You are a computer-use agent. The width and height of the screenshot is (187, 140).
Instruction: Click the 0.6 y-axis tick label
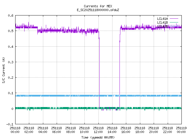[11, 15]
